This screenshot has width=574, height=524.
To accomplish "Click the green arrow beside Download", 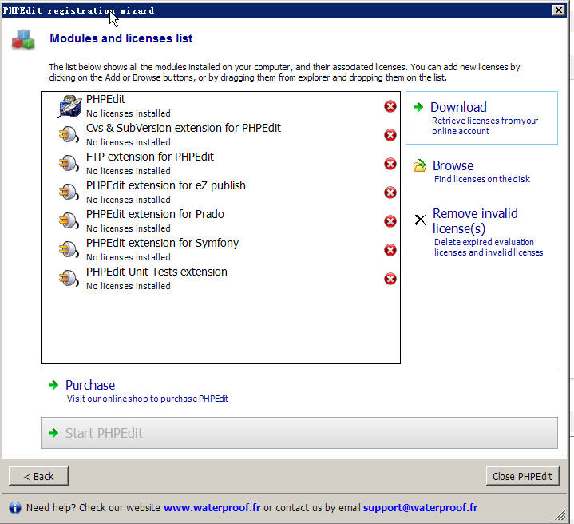I will click(x=418, y=107).
